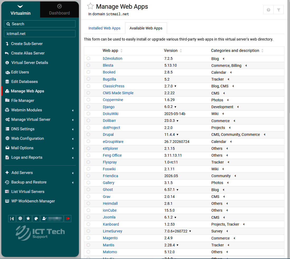Select the Blesta radio button

click(x=88, y=65)
